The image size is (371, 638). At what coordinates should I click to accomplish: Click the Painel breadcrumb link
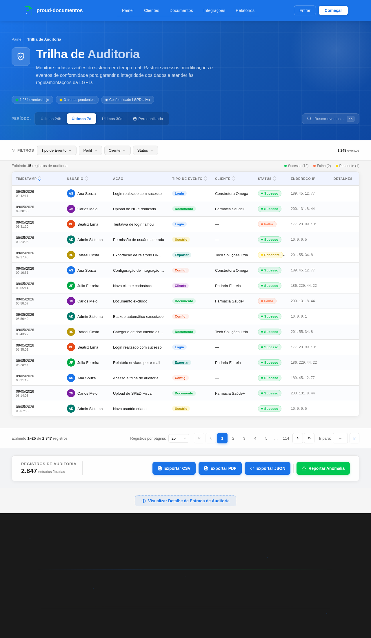[17, 39]
